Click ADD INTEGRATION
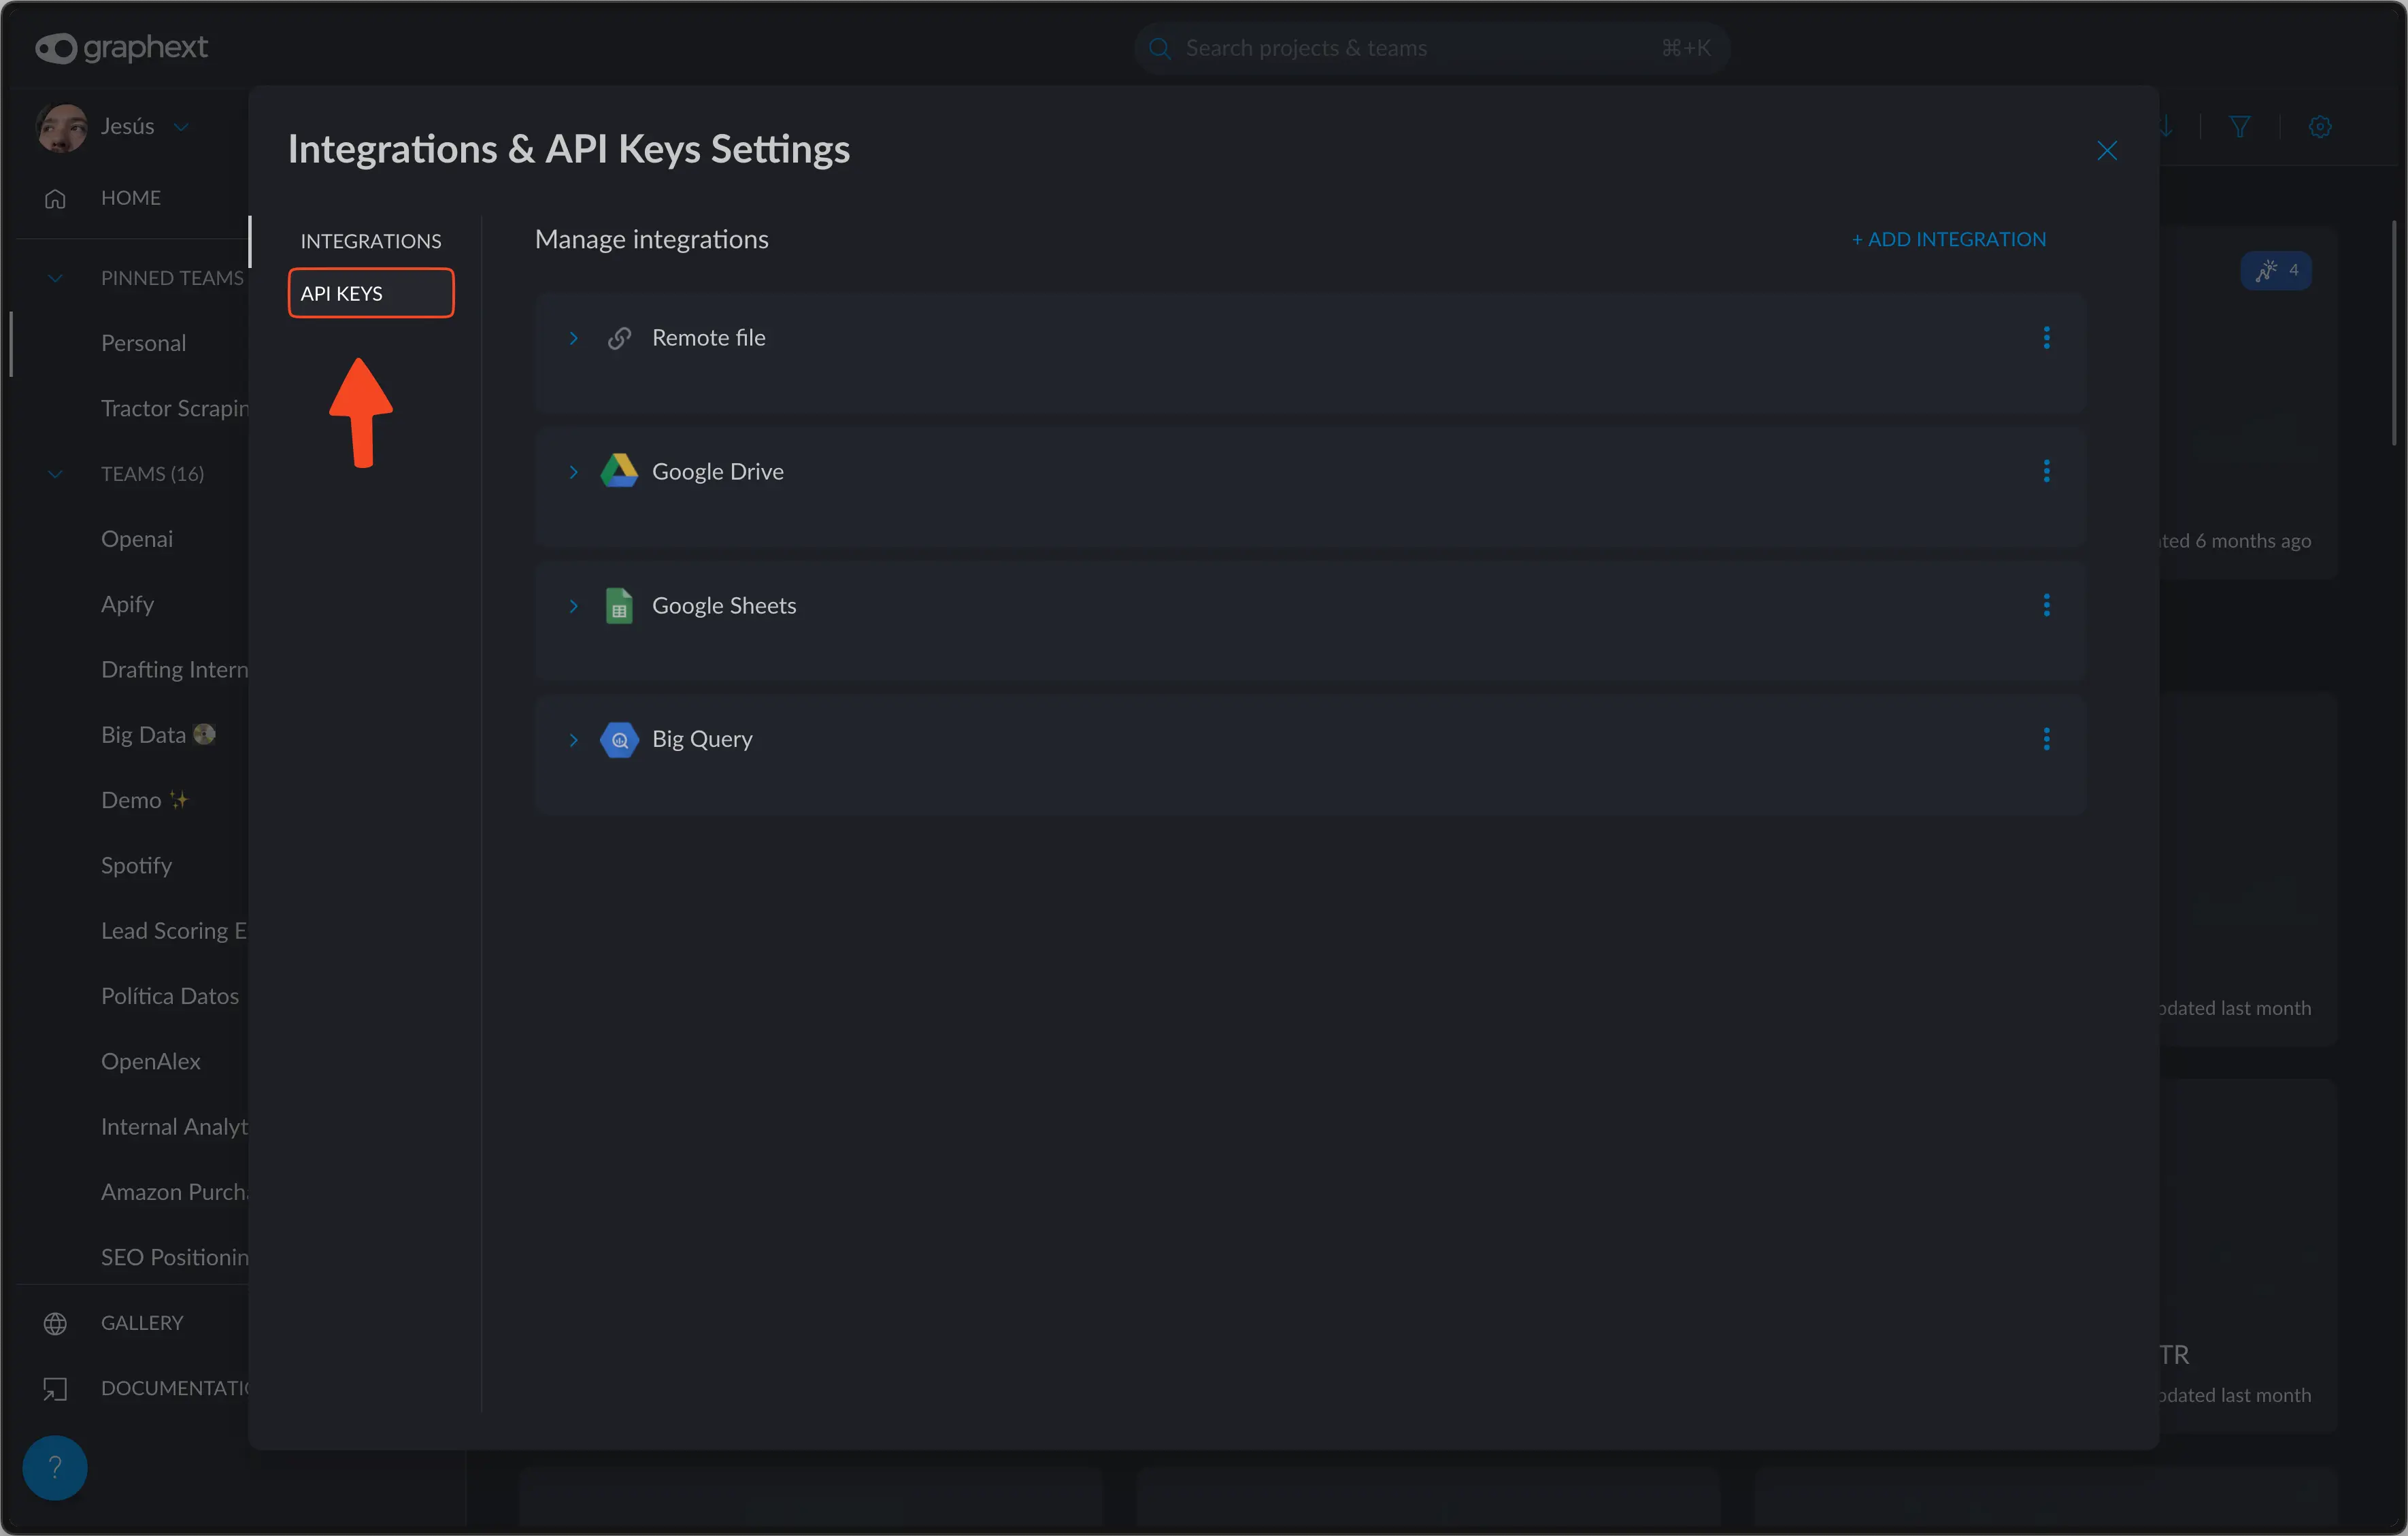 pyautogui.click(x=1948, y=238)
